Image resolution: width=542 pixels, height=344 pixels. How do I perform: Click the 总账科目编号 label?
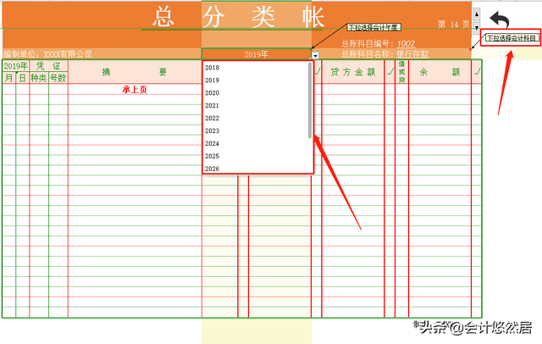368,44
